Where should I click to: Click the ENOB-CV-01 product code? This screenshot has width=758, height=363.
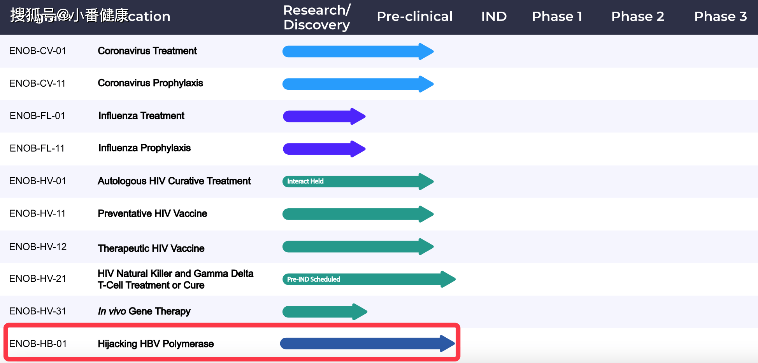pyautogui.click(x=38, y=51)
